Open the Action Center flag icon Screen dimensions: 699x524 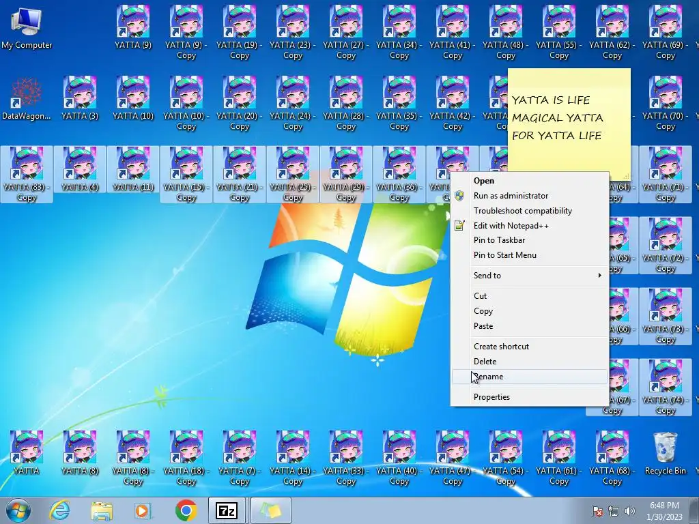click(x=597, y=511)
